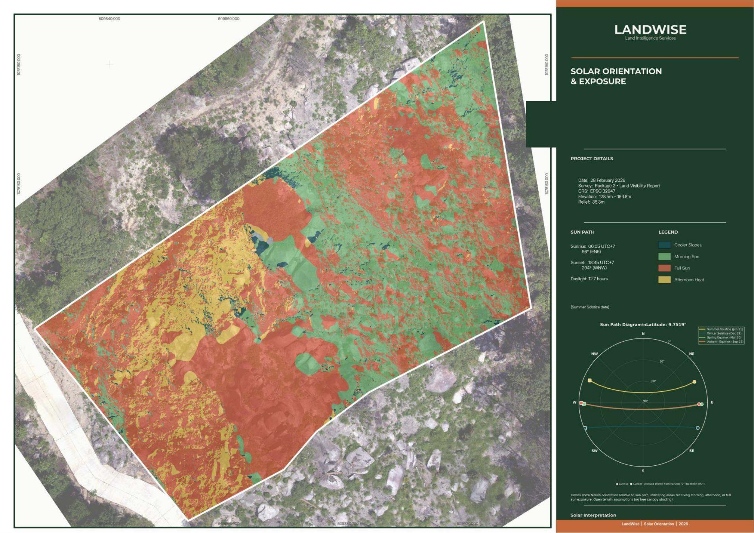The width and height of the screenshot is (754, 533).
Task: Click the 'LEGEND' section heading
Action: tap(668, 232)
